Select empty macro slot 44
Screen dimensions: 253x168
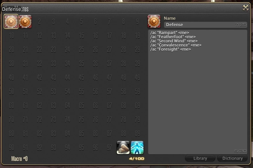tap(67, 78)
